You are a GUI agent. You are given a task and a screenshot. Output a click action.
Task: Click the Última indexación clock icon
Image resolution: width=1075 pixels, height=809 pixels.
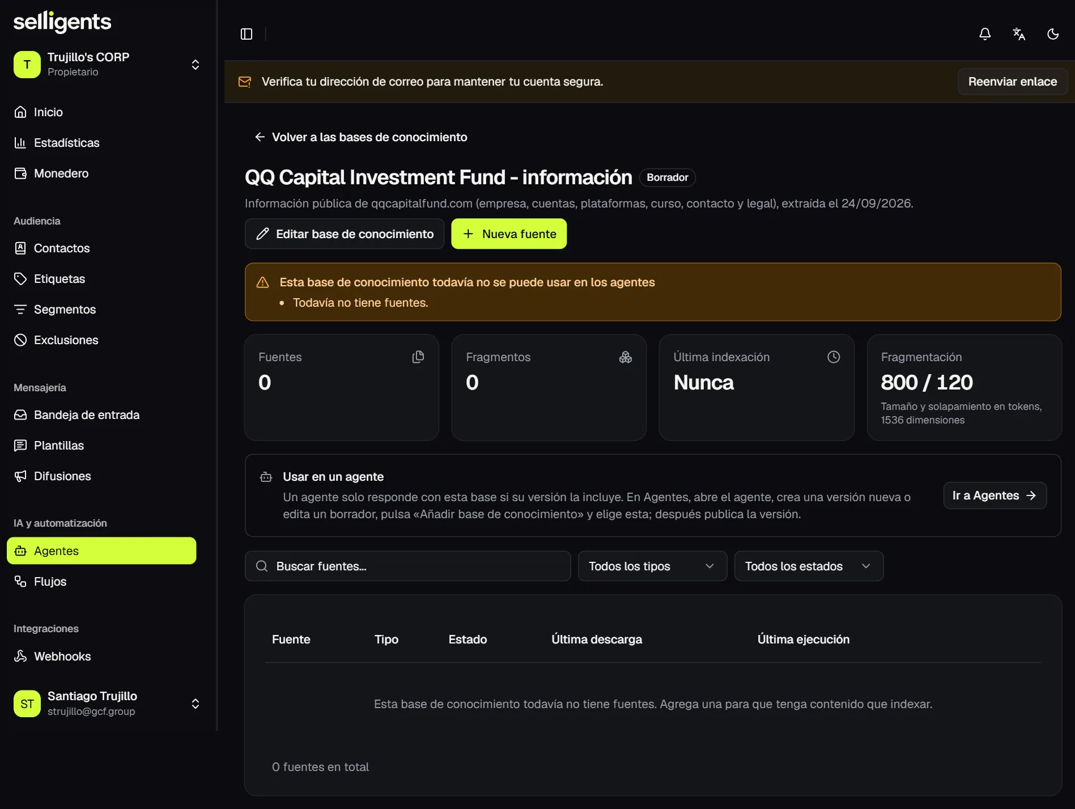click(x=834, y=357)
